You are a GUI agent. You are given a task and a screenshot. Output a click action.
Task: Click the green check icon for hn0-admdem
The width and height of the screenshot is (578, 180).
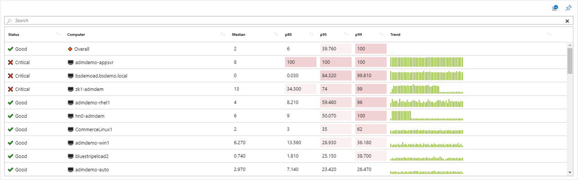coord(10,116)
